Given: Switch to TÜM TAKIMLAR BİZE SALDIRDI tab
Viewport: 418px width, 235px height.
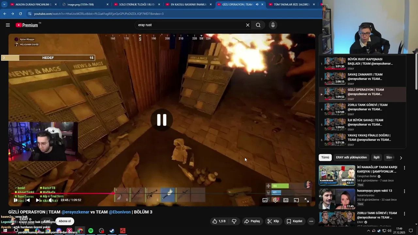Looking at the screenshot, I should pos(292,5).
